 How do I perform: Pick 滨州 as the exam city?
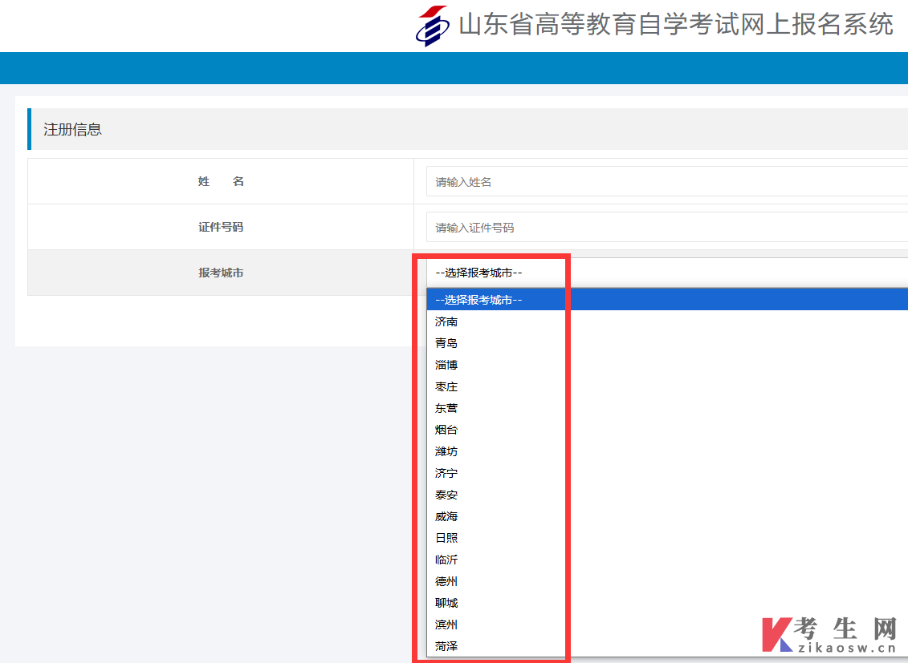pyautogui.click(x=667, y=625)
